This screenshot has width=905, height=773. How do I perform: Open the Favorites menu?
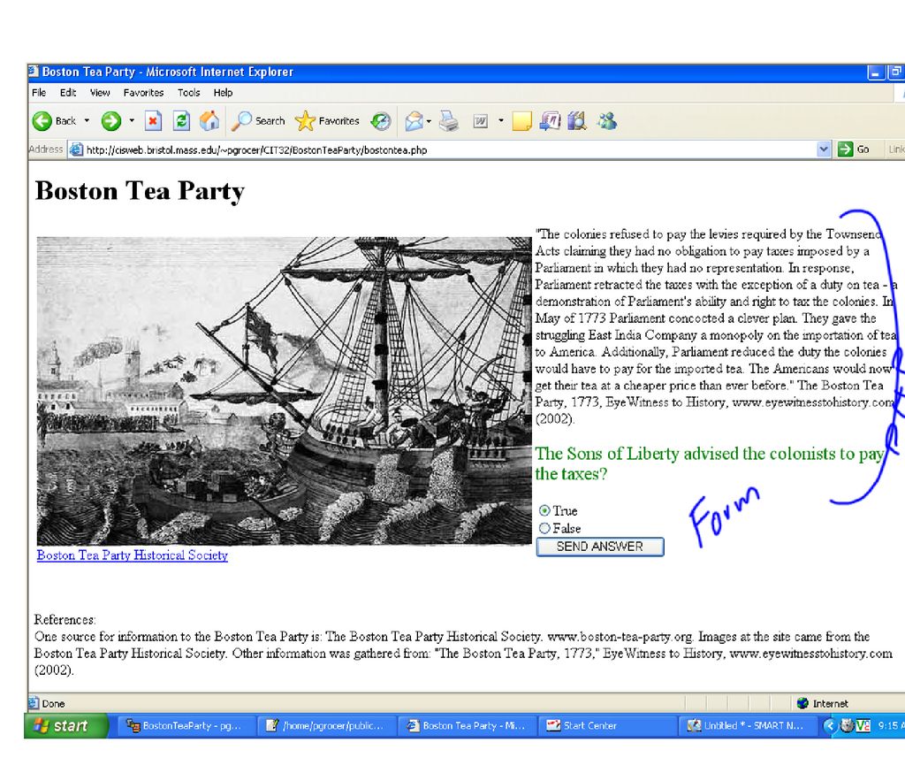tap(143, 93)
